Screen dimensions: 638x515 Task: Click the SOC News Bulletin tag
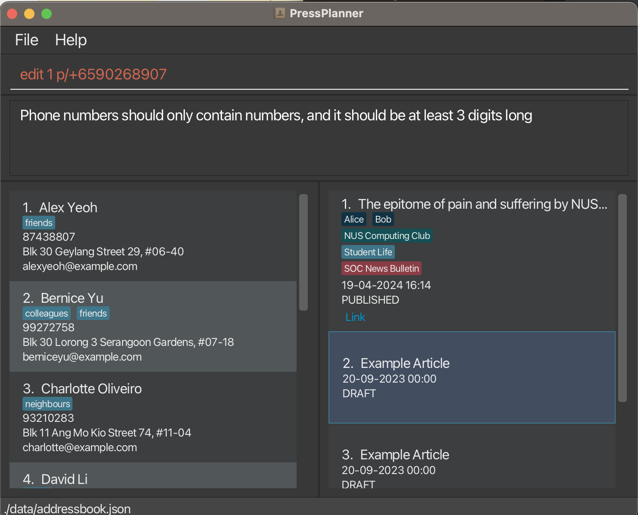(382, 269)
